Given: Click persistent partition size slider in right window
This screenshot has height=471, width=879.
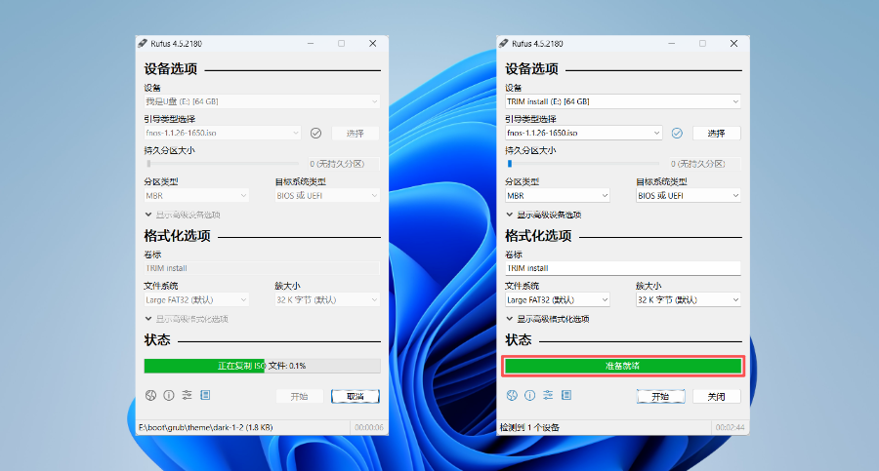Looking at the screenshot, I should [582, 164].
